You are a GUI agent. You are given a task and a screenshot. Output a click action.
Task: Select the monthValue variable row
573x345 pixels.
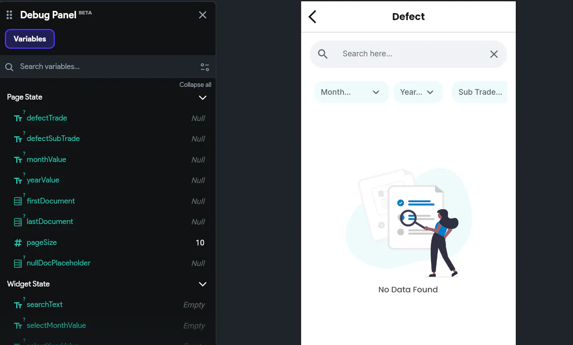coord(108,160)
